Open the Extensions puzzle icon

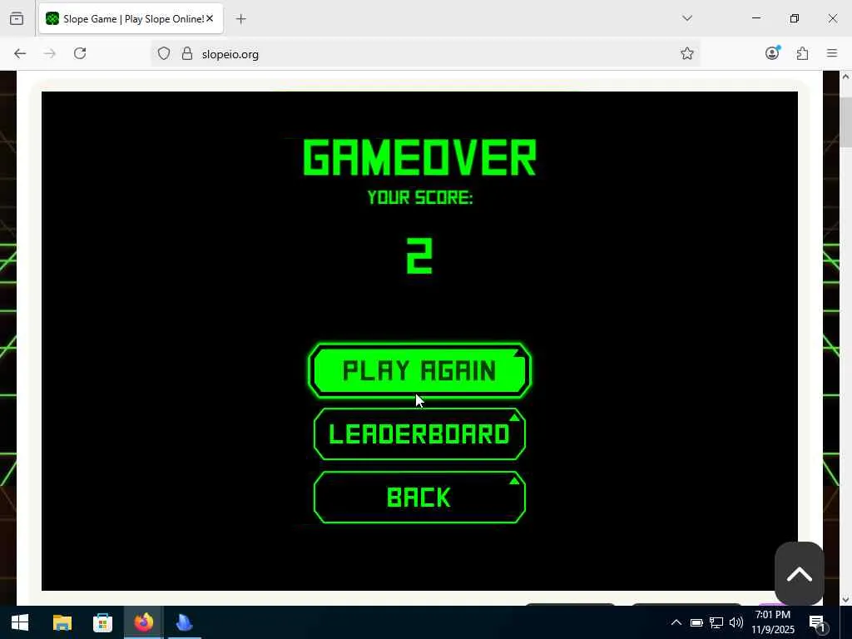pyautogui.click(x=802, y=52)
